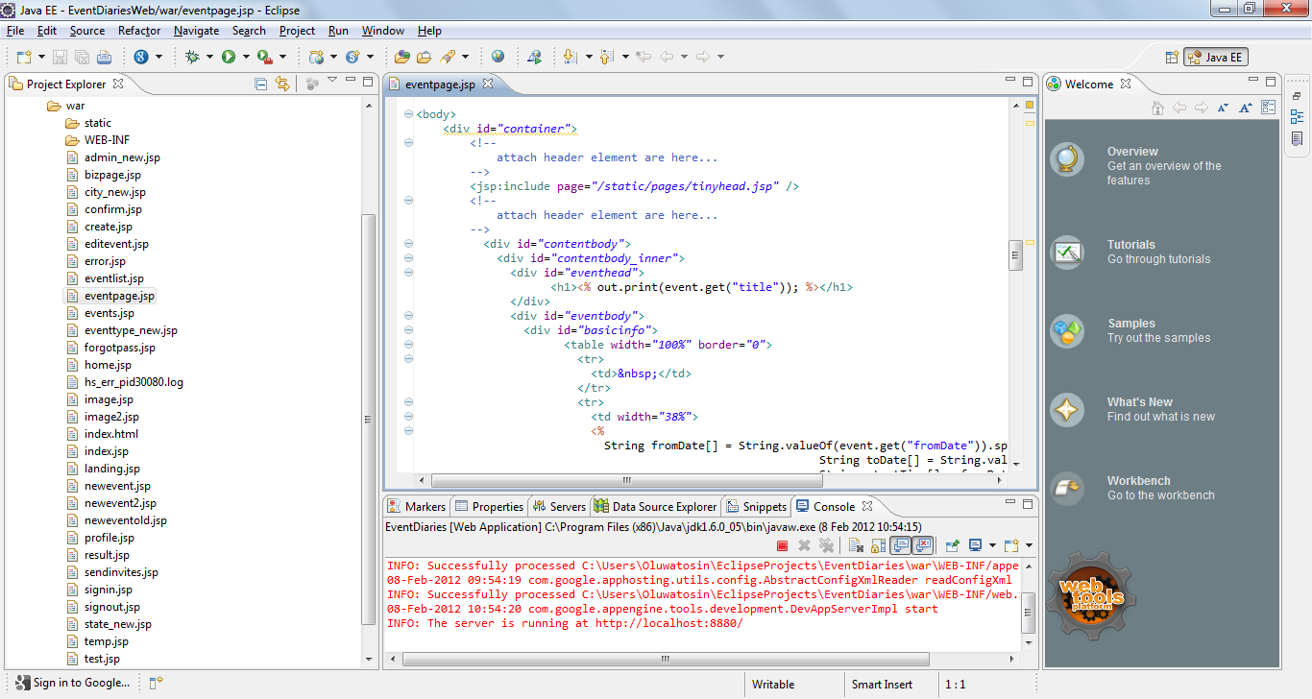Screen dimensions: 1312x699
Task: Open the Refactor menu
Action: 139,31
